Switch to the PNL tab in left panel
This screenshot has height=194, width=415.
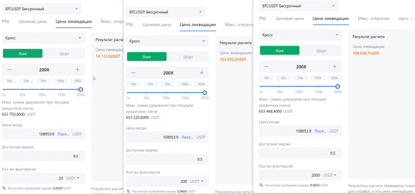[x=6, y=22]
